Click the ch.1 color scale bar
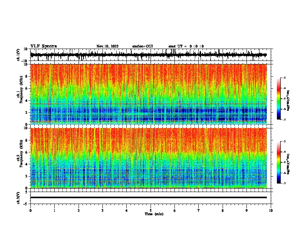This screenshot has height=236, width=305. pos(279,99)
